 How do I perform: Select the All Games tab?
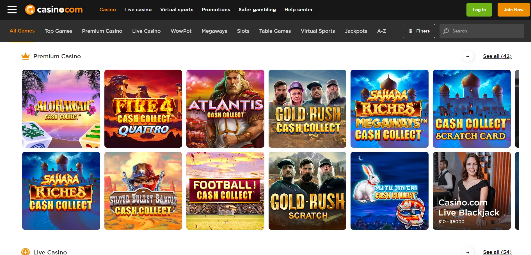(x=22, y=31)
